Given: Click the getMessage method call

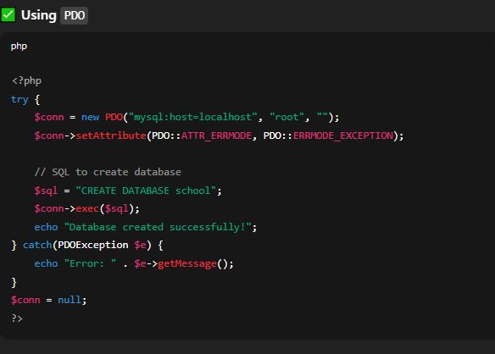Looking at the screenshot, I should point(187,263).
